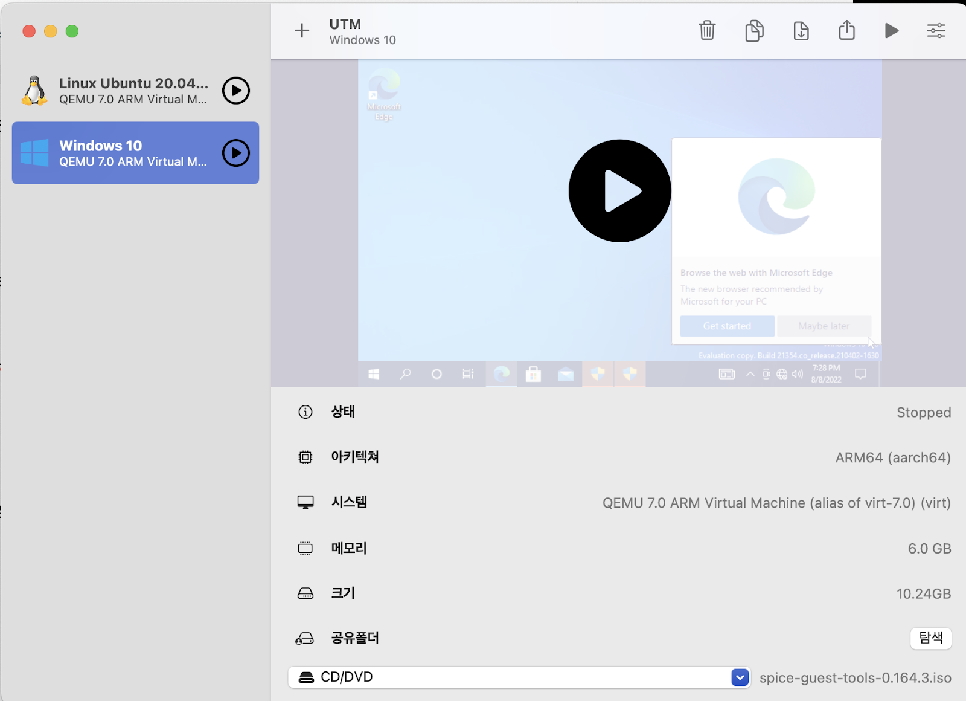Click the shared folder icon beside 공유폴더
The image size is (966, 701).
305,638
